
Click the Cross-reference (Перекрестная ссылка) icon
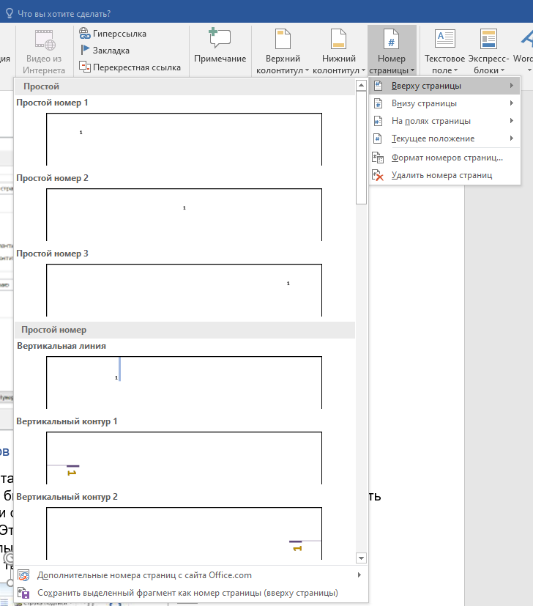click(85, 67)
